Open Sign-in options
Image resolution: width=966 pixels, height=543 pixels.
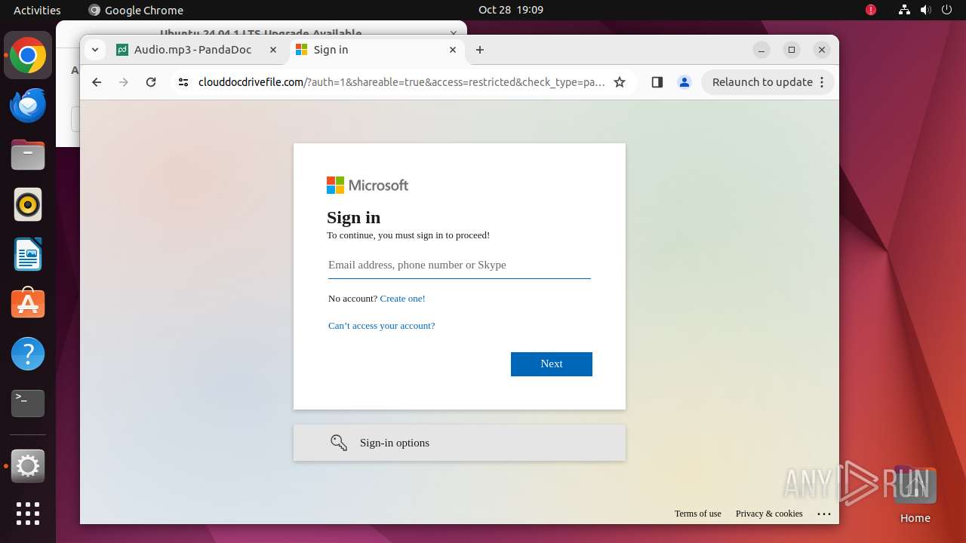(x=460, y=443)
